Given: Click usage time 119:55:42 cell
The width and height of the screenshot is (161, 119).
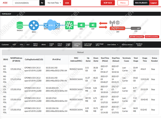Looking at the screenshot, I should pos(145,79).
